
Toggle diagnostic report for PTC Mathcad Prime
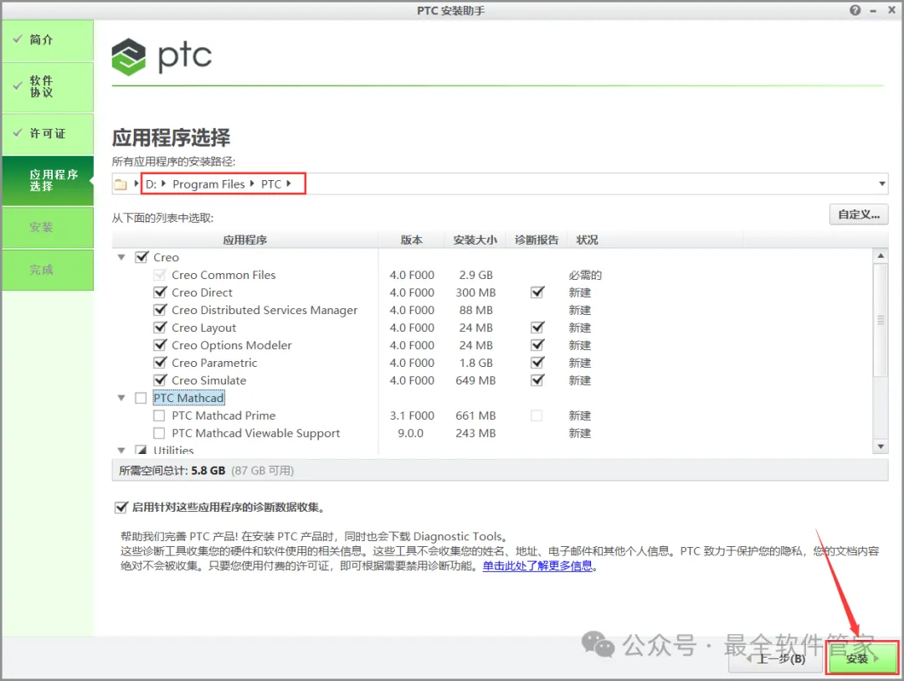(537, 415)
